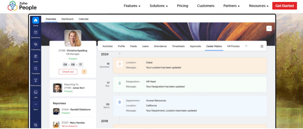Open the Timesheet sidebar icon
303x129 pixels.
coord(36,68)
